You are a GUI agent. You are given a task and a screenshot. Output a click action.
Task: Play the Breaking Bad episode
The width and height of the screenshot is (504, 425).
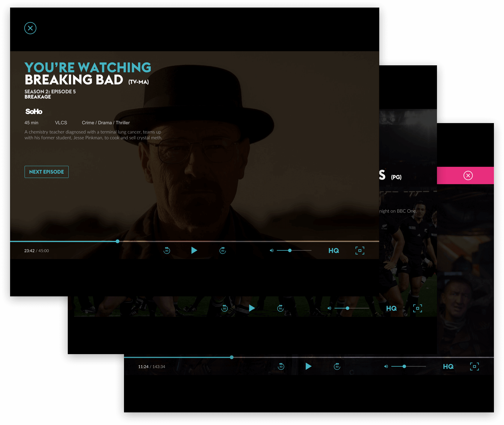coord(194,250)
